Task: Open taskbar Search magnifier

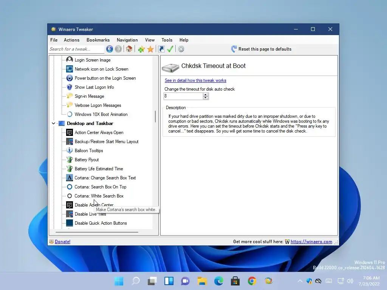Action: pos(136,281)
